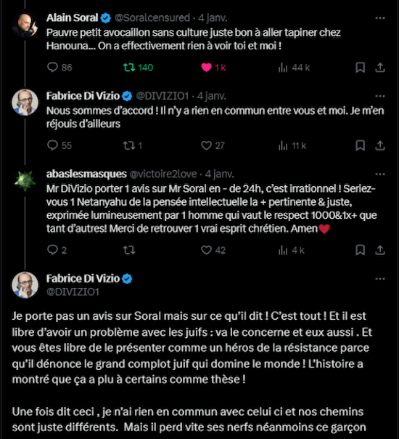This screenshot has height=439, width=399.
Task: Retweet Fabrice Di Vizio's first reply
Action: 133,145
